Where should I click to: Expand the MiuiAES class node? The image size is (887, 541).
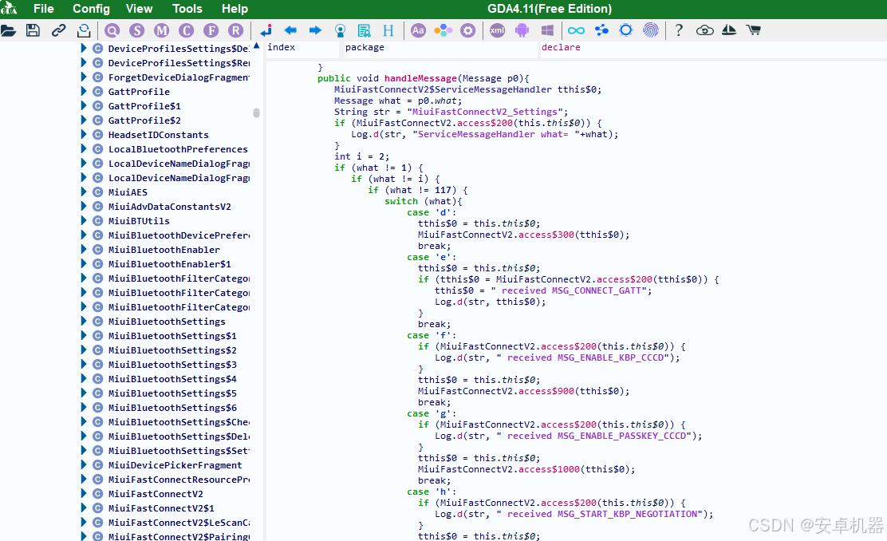[84, 192]
